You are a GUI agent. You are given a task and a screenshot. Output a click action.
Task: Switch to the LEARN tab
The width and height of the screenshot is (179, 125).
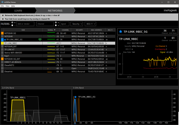(x=18, y=11)
